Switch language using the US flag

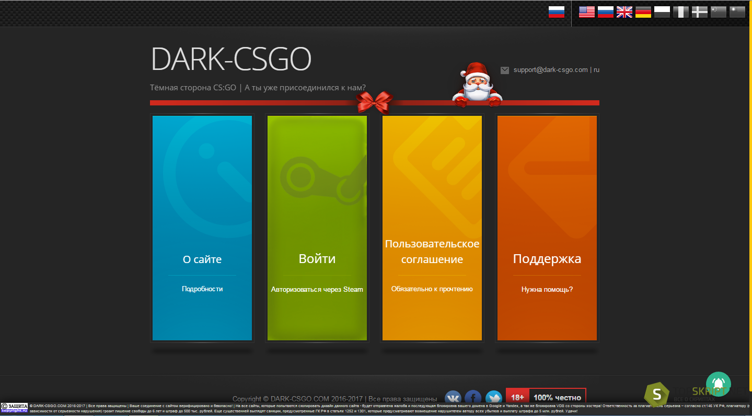[587, 12]
